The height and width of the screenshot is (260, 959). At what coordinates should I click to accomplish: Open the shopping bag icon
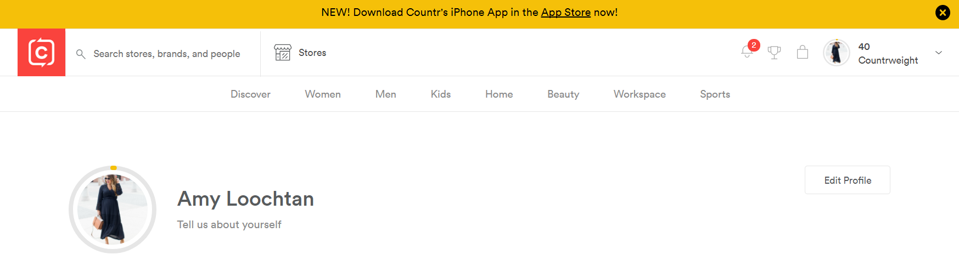click(x=803, y=52)
